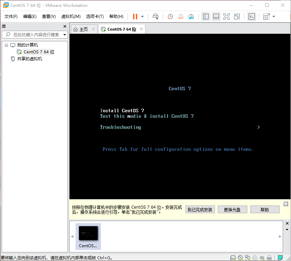
Task: Minimize the VMware Workstation window
Action: click(251, 5)
